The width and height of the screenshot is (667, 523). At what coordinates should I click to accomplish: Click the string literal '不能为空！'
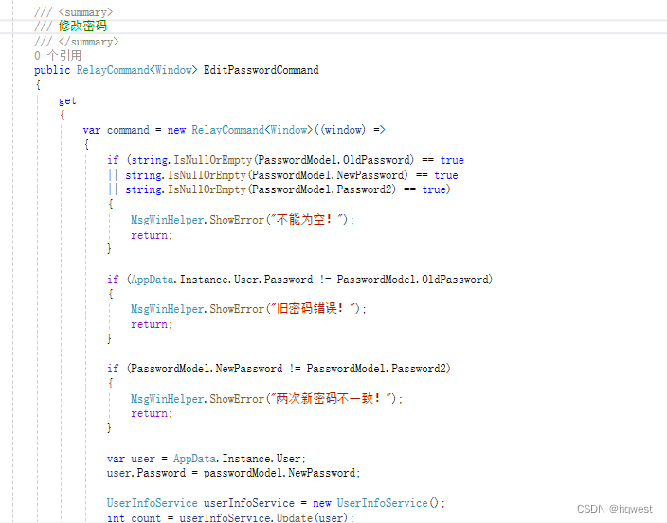click(x=307, y=220)
